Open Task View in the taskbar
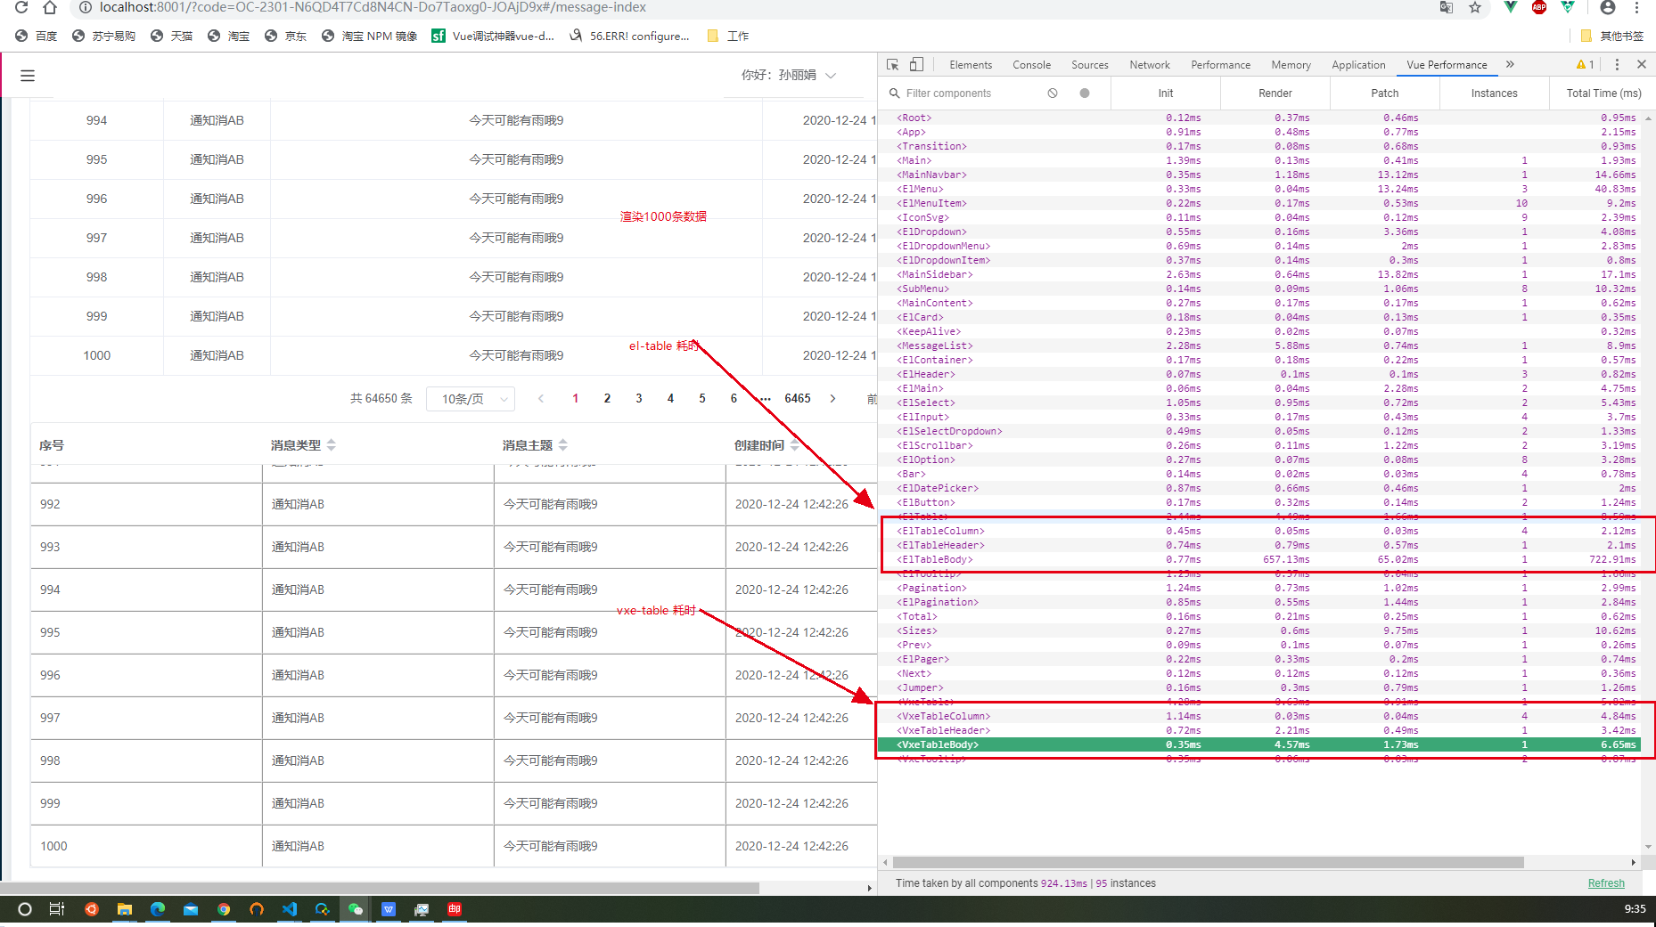1656x927 pixels. (57, 909)
